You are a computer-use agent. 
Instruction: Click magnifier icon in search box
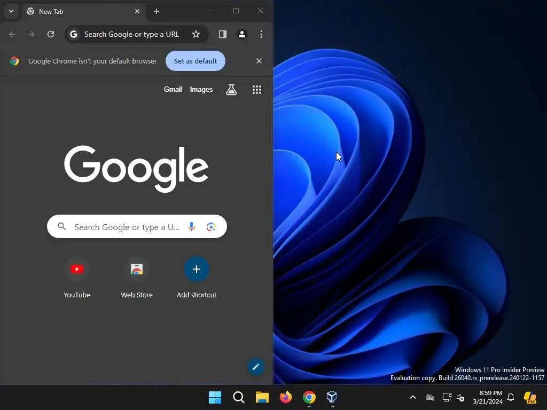tap(62, 226)
